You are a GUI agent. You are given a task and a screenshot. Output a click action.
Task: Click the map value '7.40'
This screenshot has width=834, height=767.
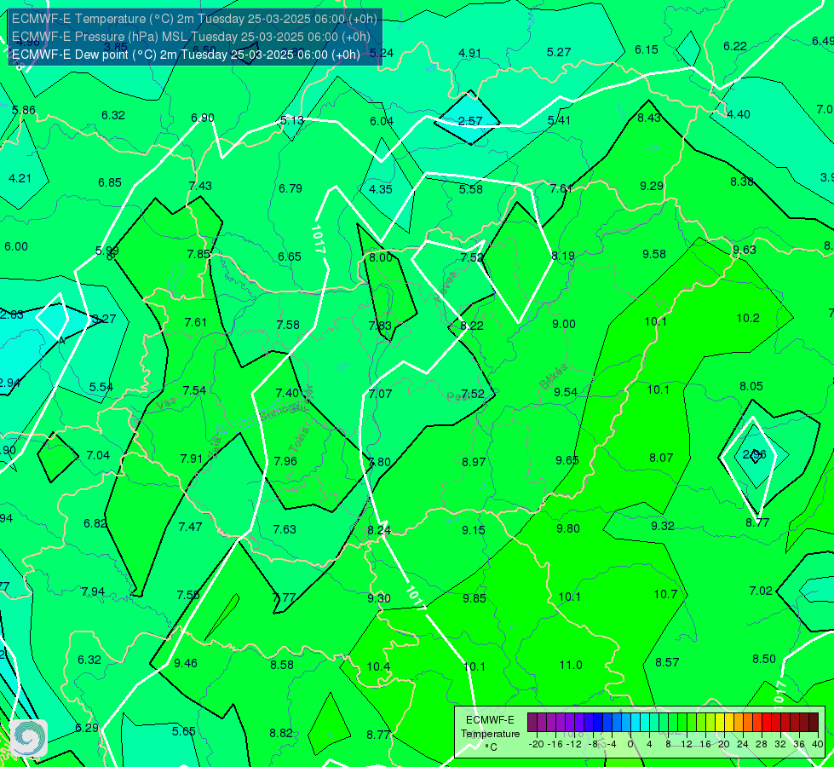[x=288, y=393]
